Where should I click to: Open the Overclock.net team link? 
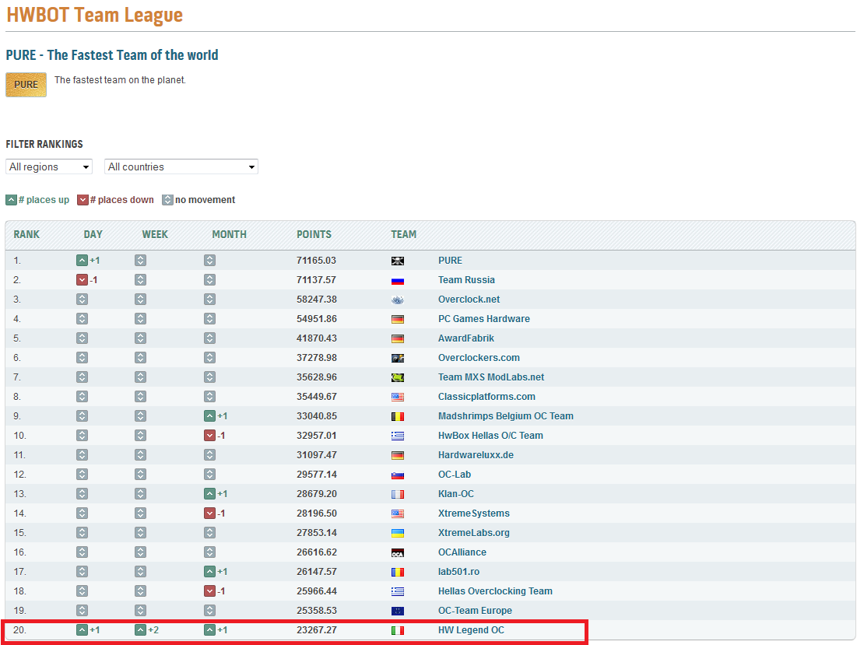[x=469, y=300]
